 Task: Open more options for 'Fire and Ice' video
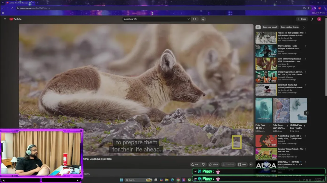coord(306,33)
